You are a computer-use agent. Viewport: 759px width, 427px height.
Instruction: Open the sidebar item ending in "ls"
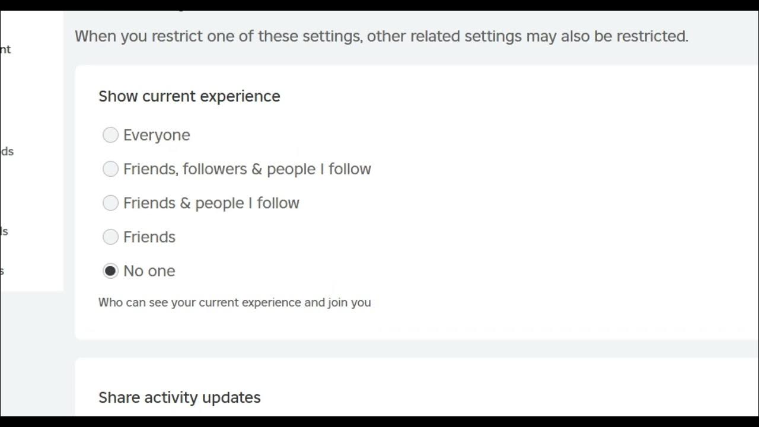(x=4, y=231)
